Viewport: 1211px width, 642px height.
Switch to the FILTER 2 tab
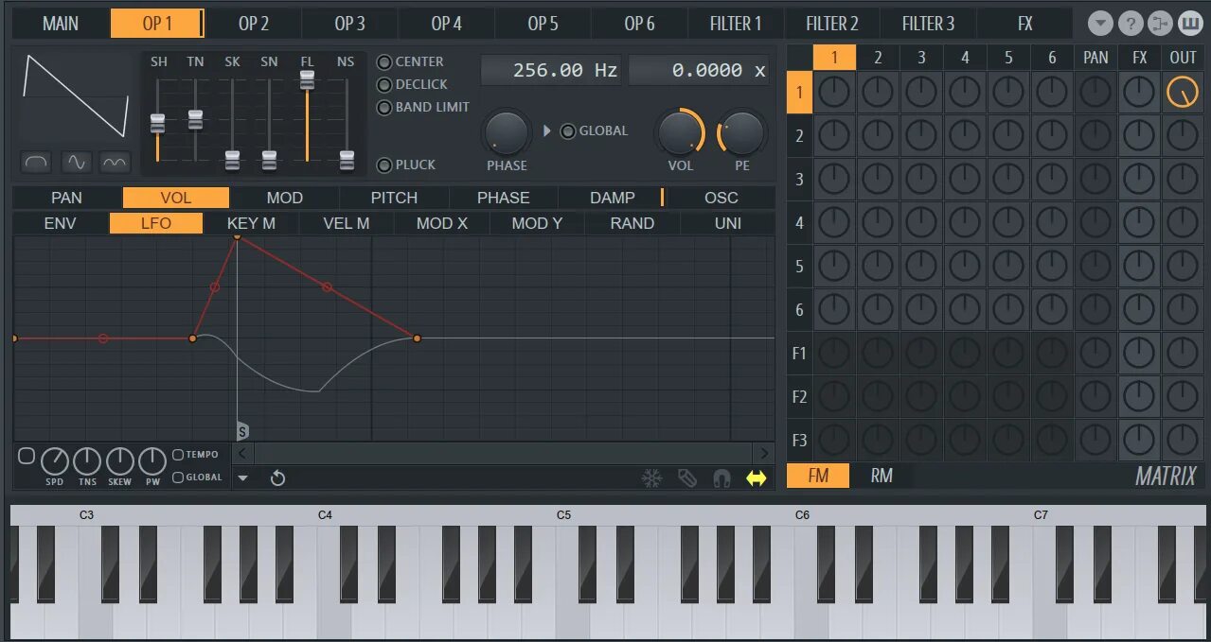[832, 23]
